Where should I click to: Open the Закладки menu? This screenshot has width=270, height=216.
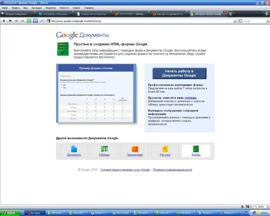point(36,8)
